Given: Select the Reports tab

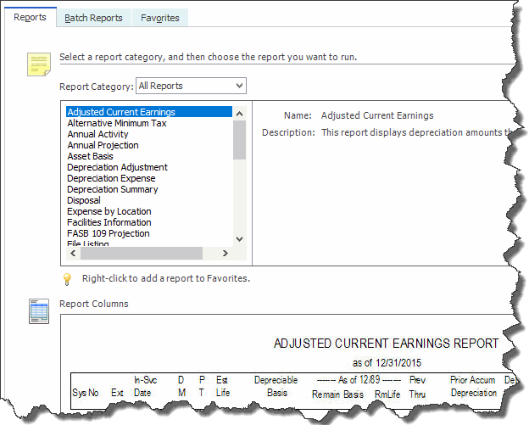Looking at the screenshot, I should [31, 18].
